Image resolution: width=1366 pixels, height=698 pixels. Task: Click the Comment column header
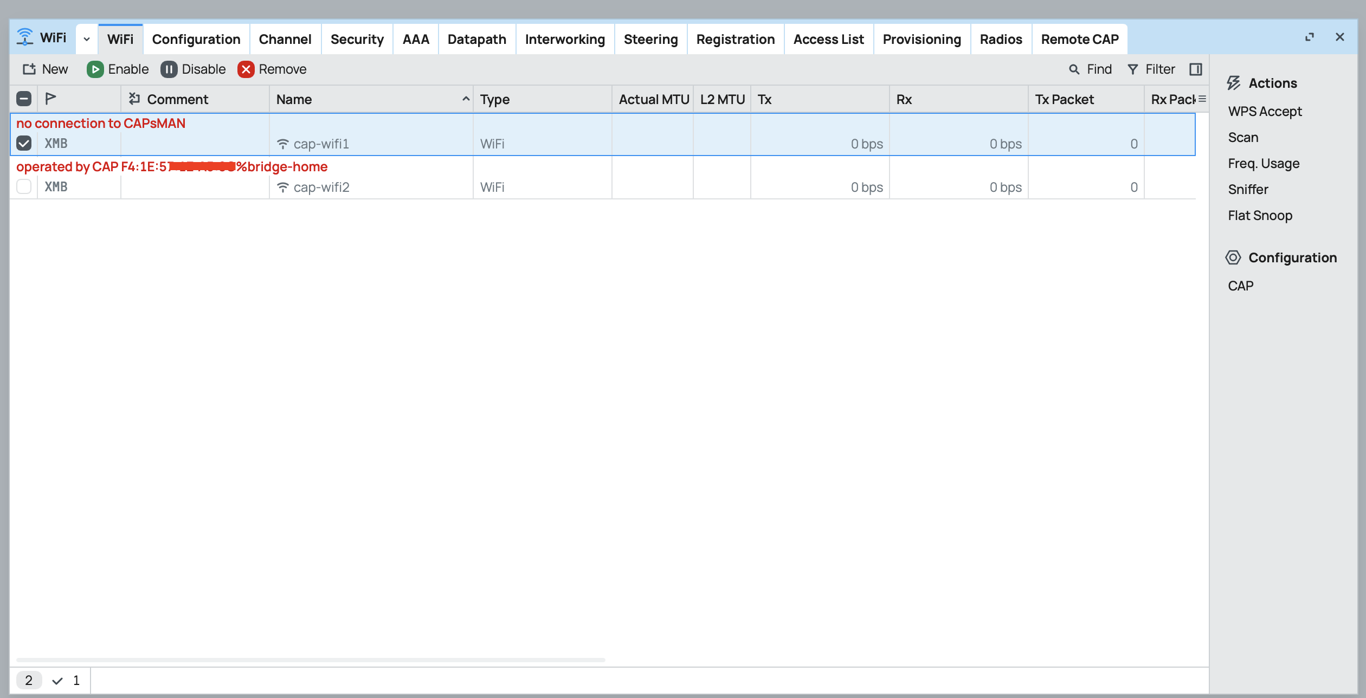(178, 99)
